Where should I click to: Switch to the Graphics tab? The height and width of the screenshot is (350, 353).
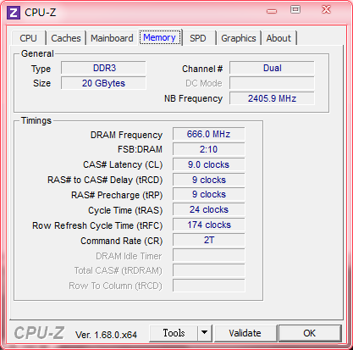point(239,38)
